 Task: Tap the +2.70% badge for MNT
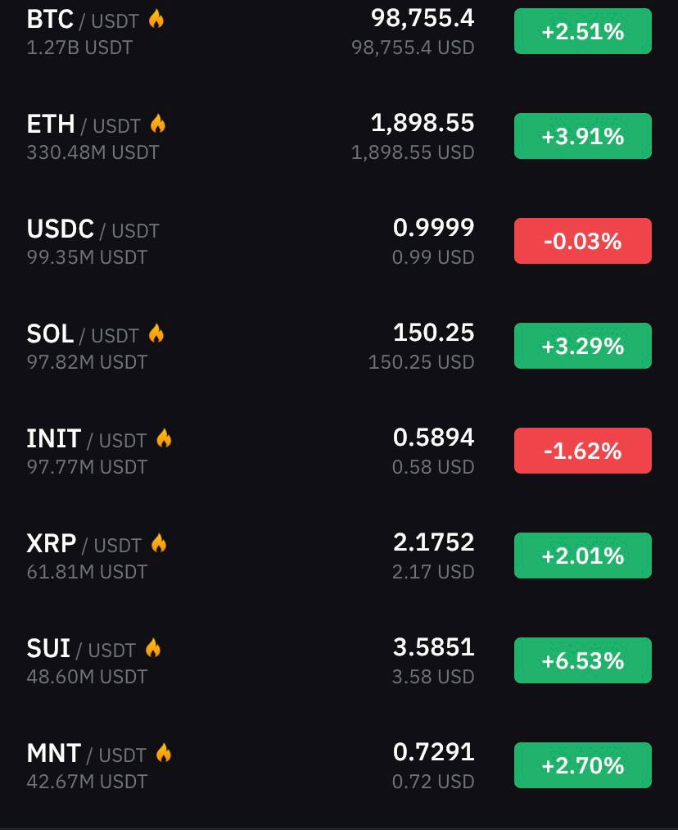[x=583, y=765]
